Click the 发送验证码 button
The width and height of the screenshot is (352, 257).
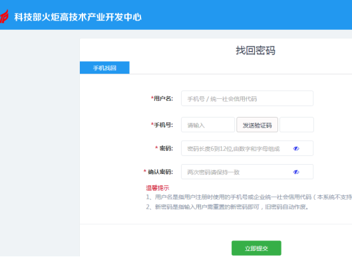(x=257, y=125)
